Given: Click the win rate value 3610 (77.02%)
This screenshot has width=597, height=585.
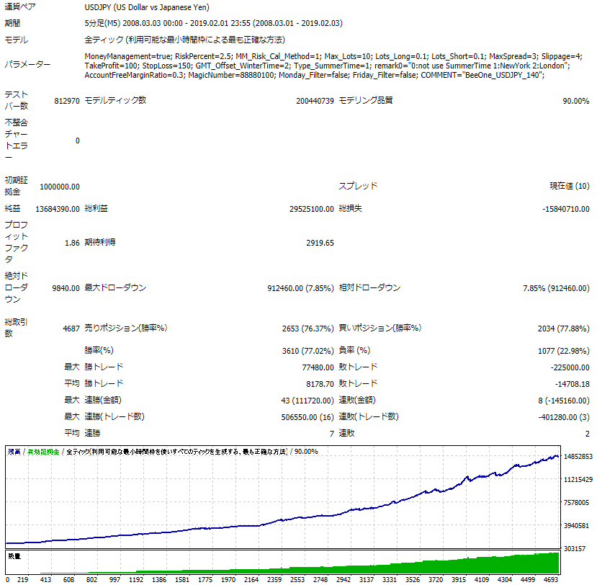Looking at the screenshot, I should coord(308,351).
